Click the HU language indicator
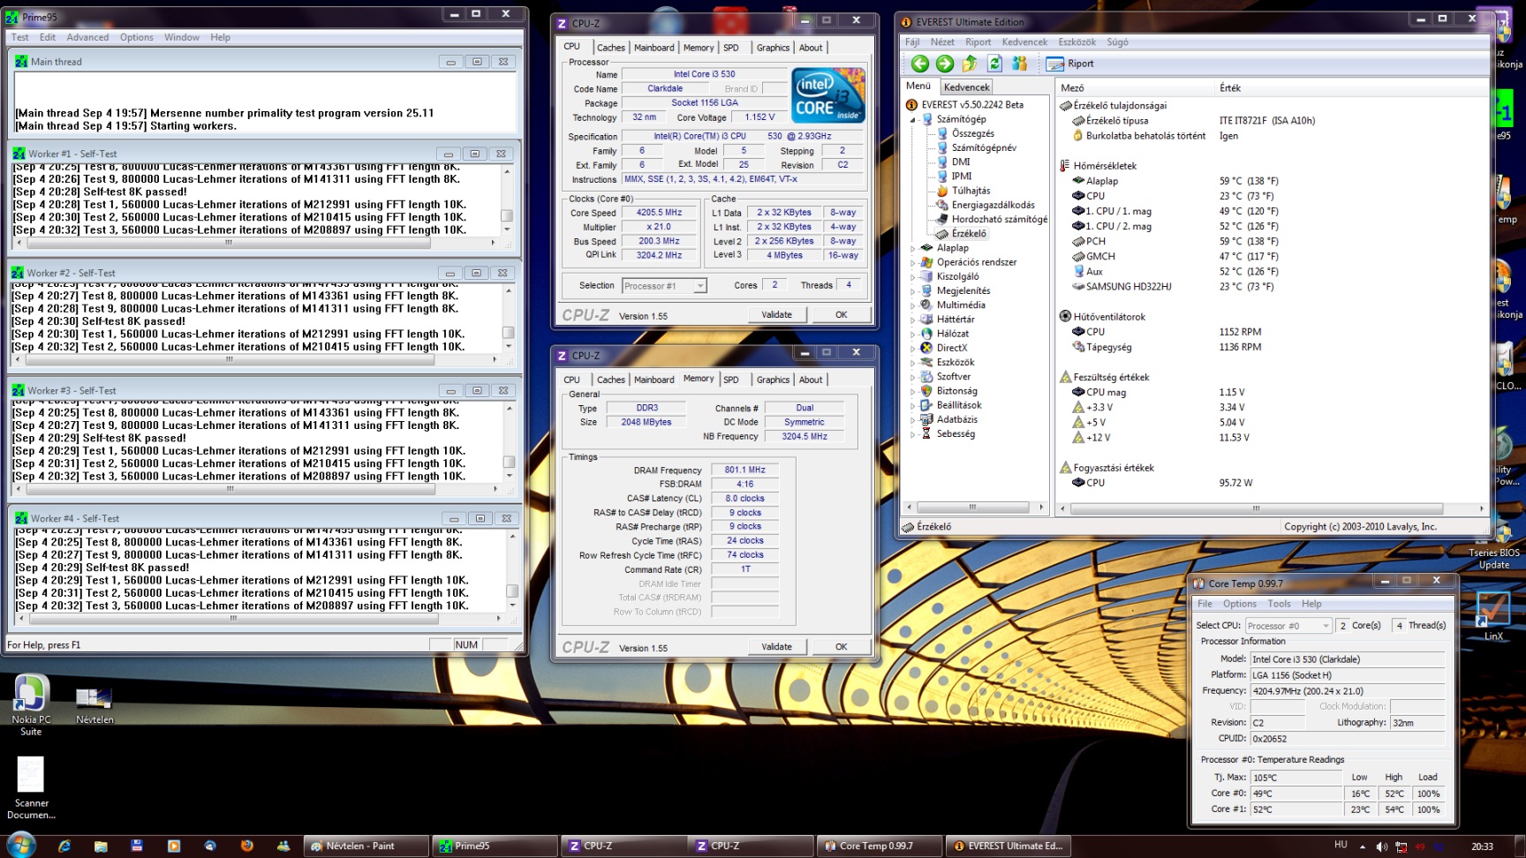Image resolution: width=1526 pixels, height=858 pixels. (1341, 846)
